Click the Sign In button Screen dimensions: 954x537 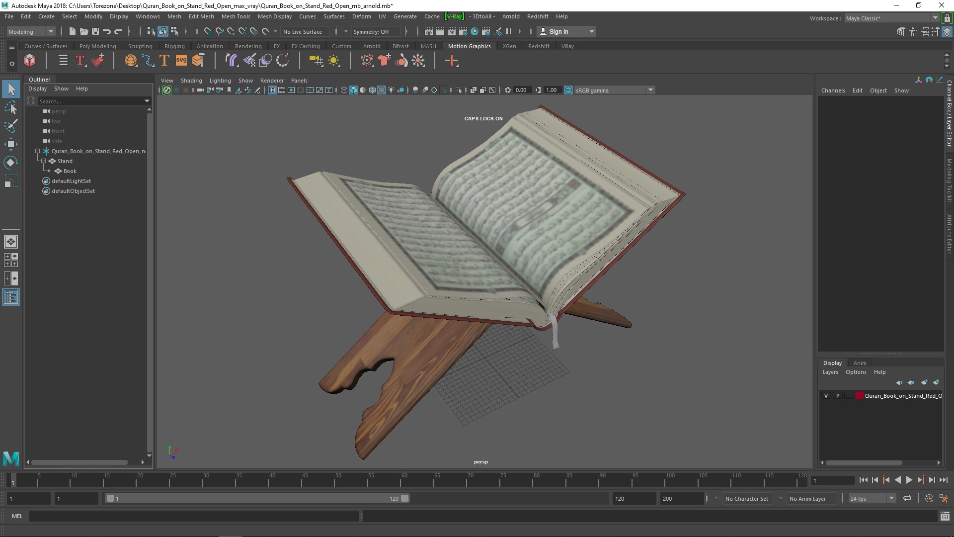click(558, 31)
